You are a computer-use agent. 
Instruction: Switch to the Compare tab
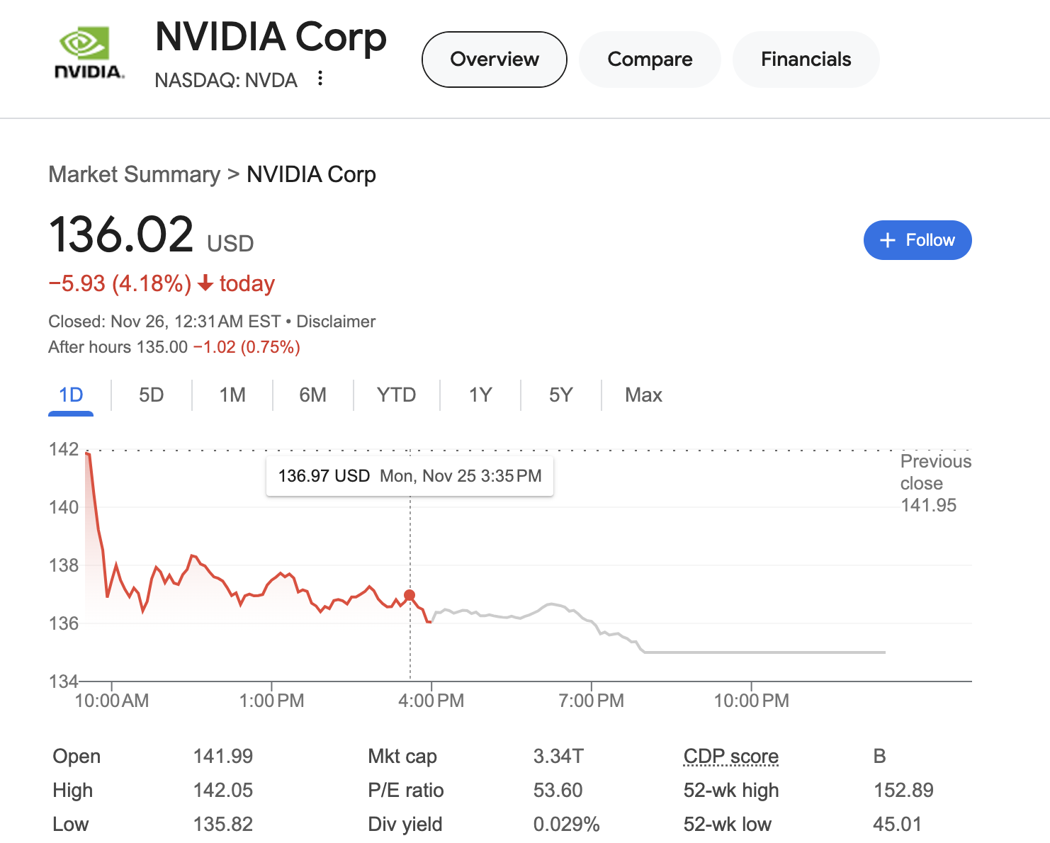click(x=650, y=60)
